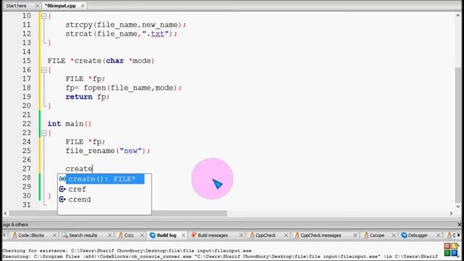Open the Cccc log tab

point(129,235)
